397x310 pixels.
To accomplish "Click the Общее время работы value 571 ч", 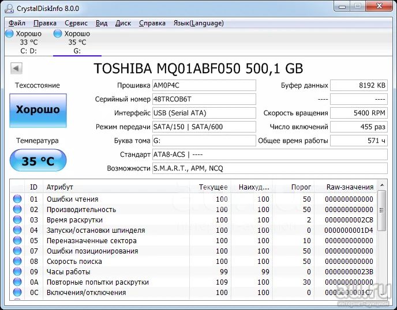I will 359,141.
